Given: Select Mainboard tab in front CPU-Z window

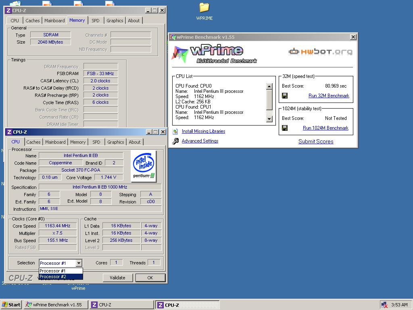Looking at the screenshot, I should [x=55, y=142].
